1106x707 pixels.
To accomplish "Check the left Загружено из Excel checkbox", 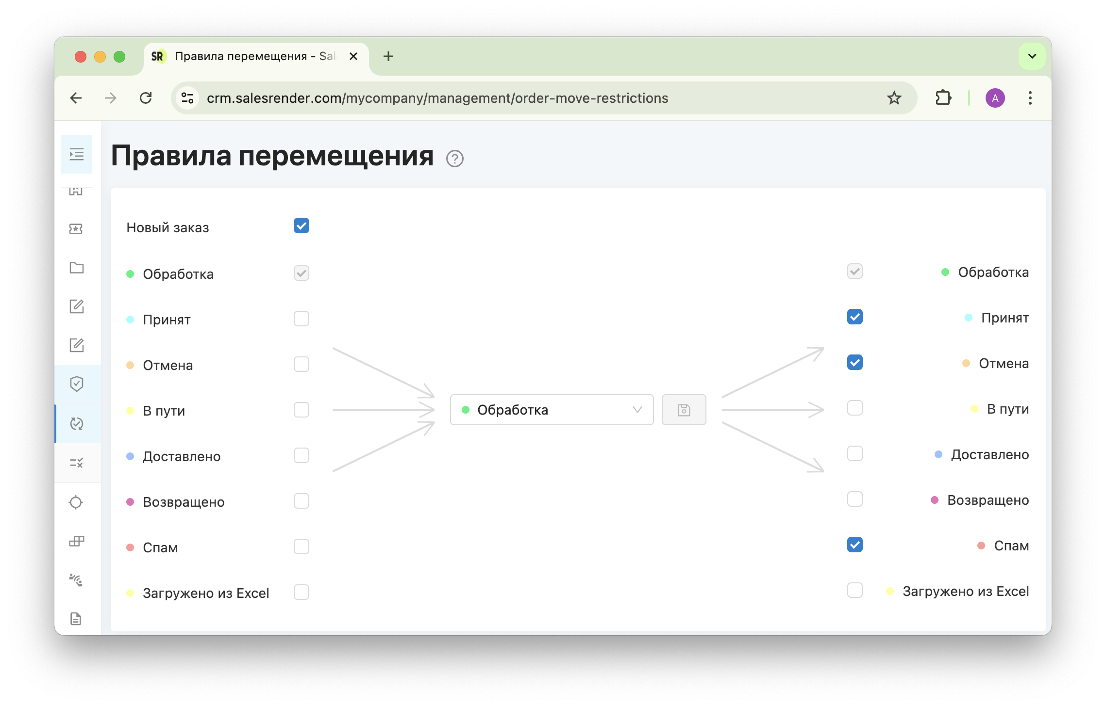I will point(302,592).
